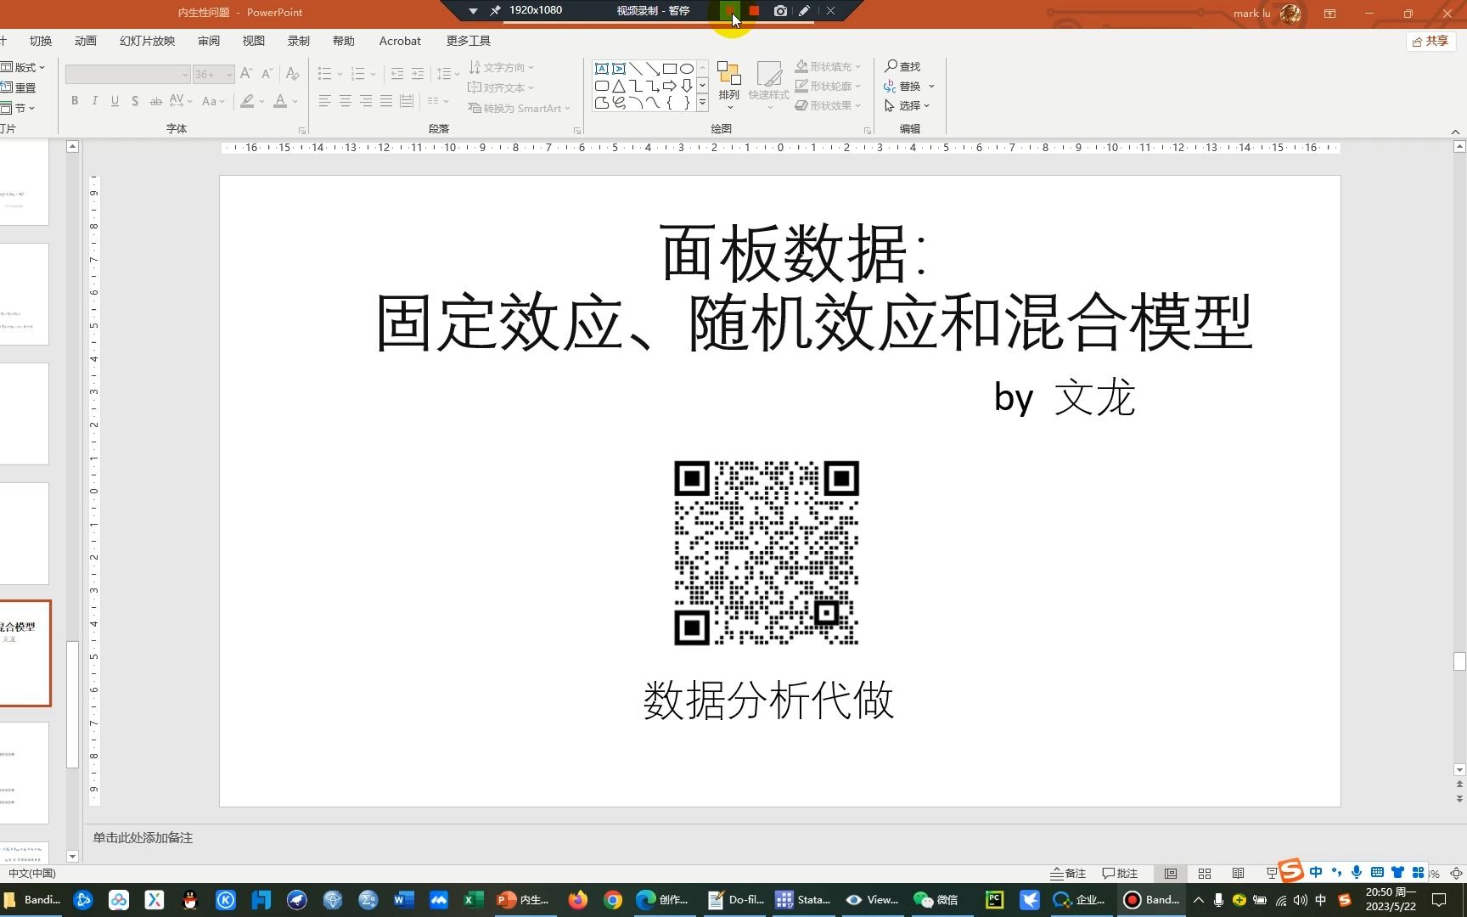
Task: Switch to Slide Sorter view
Action: [1205, 874]
